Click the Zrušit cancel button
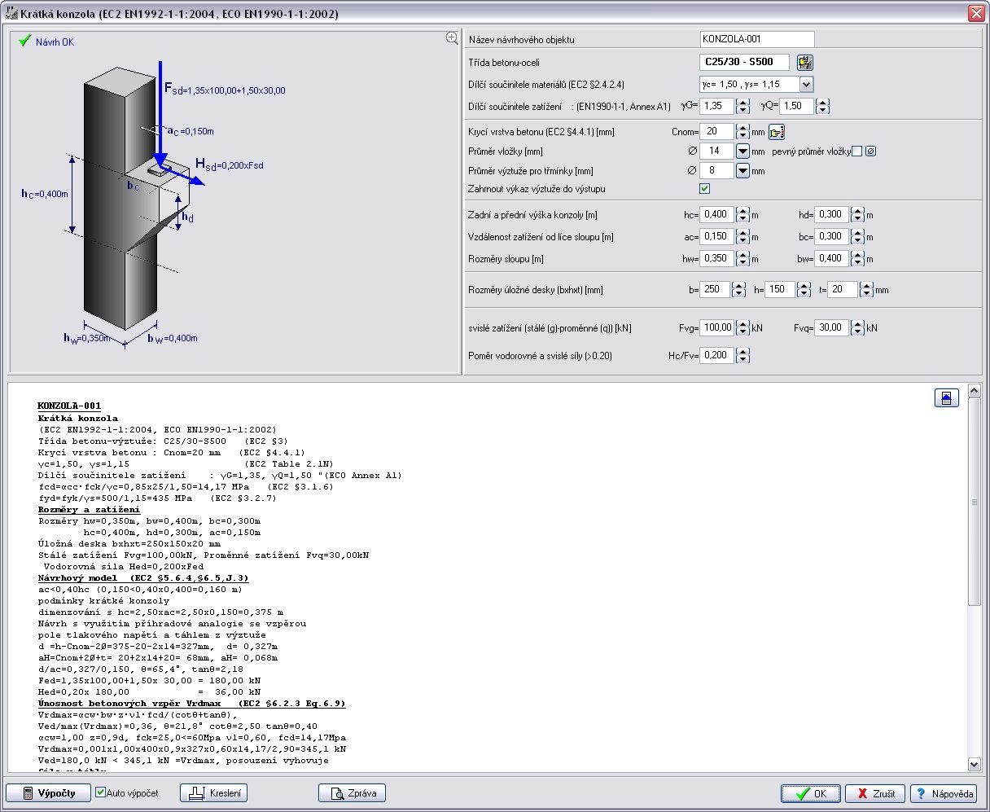This screenshot has height=812, width=990. point(875,793)
